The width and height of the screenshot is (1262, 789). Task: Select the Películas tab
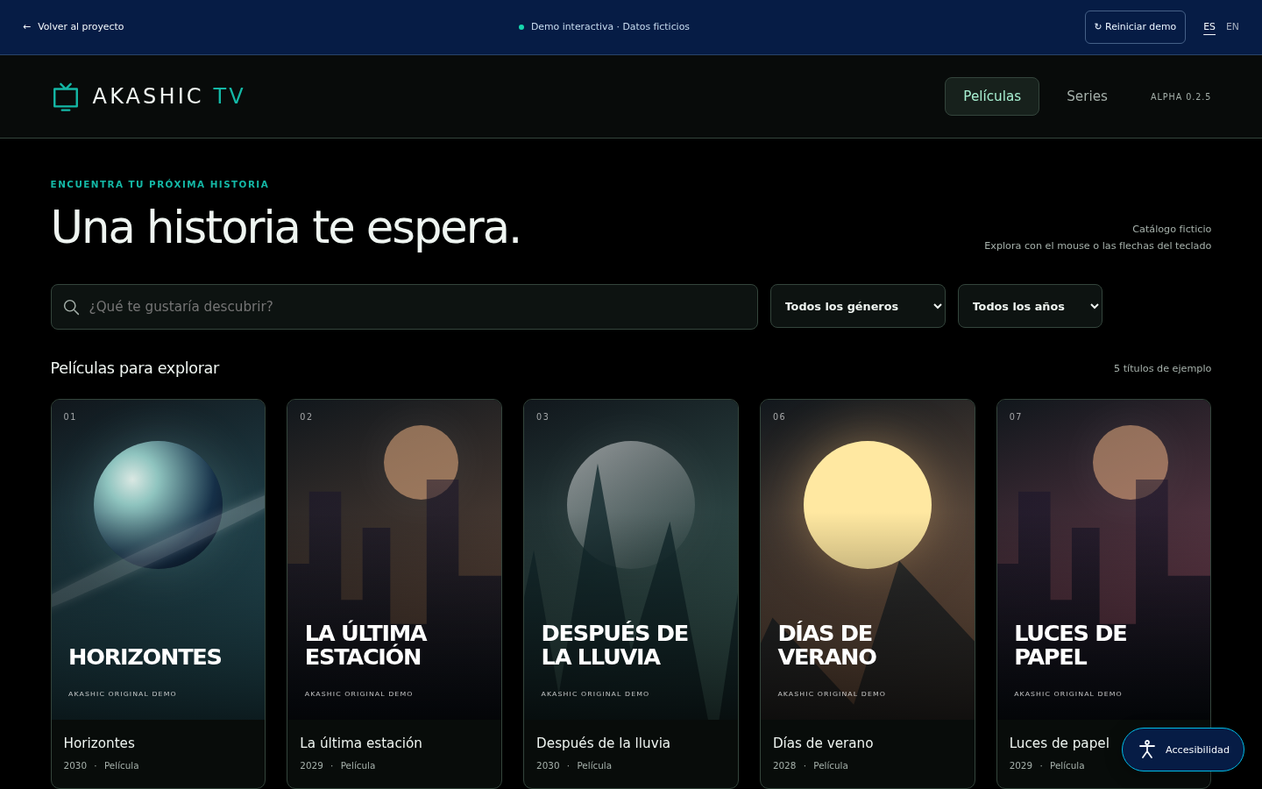click(x=992, y=96)
